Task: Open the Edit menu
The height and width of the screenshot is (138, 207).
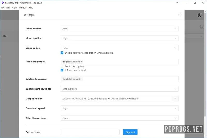Action: coord(8,8)
